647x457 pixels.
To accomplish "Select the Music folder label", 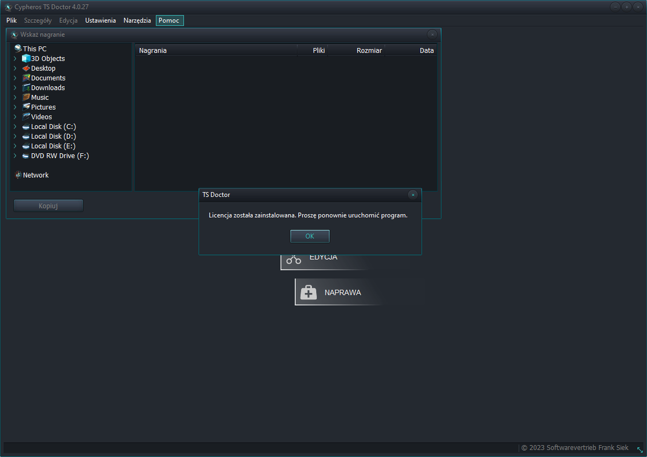I will [x=40, y=97].
